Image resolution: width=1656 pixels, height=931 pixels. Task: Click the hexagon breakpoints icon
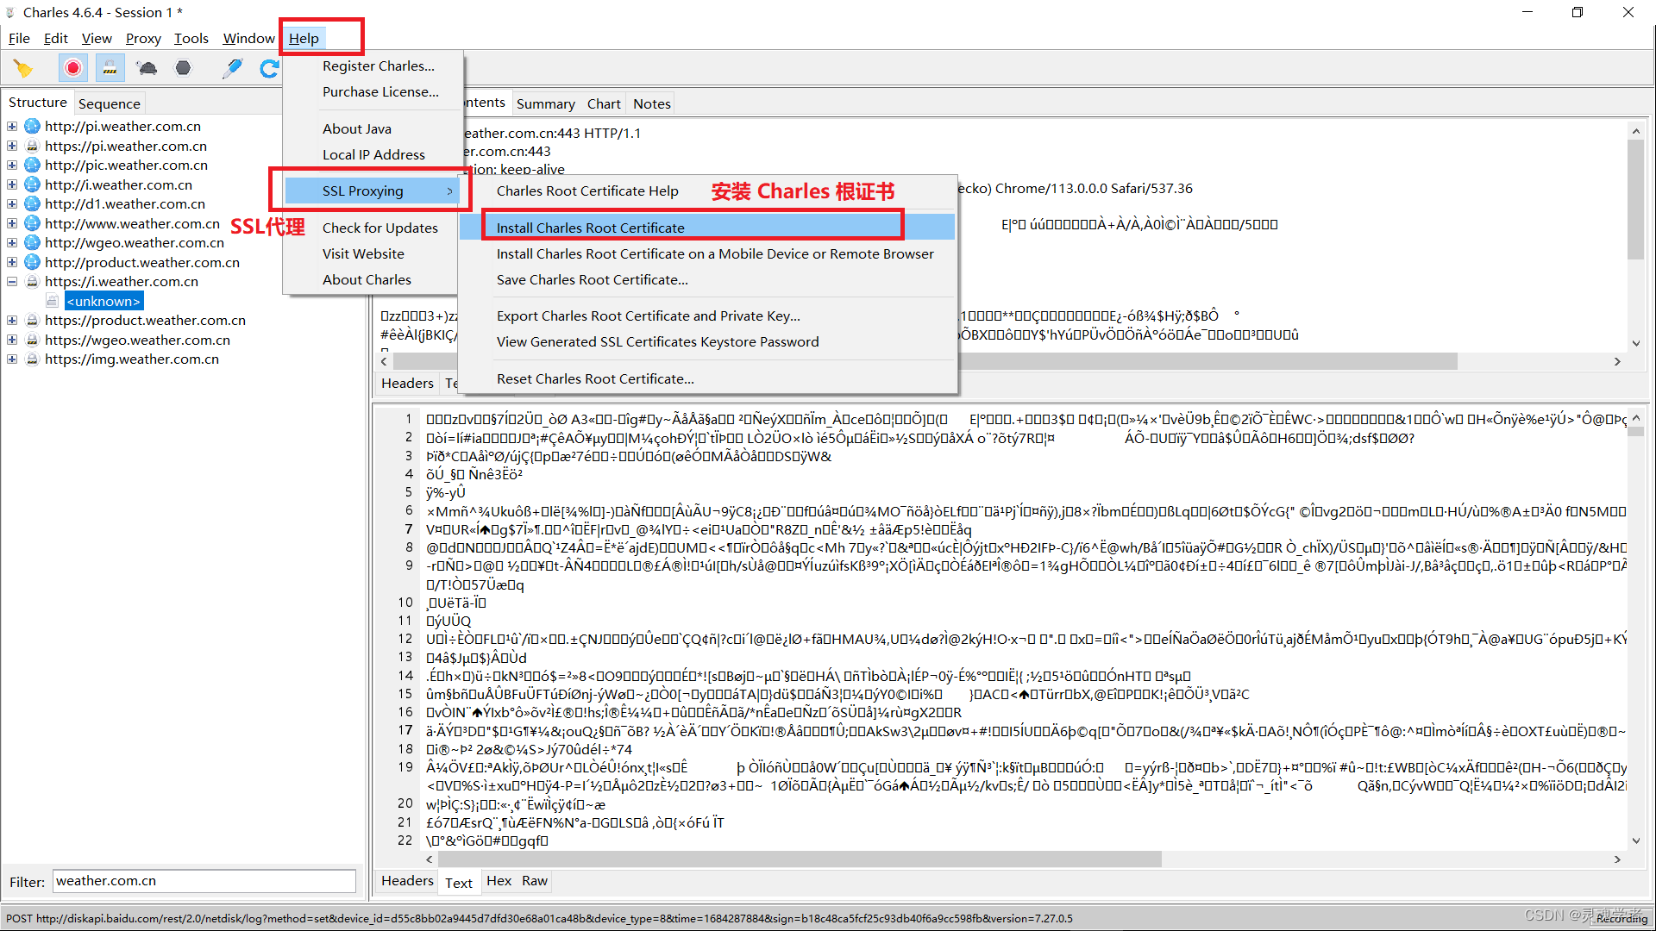click(183, 68)
